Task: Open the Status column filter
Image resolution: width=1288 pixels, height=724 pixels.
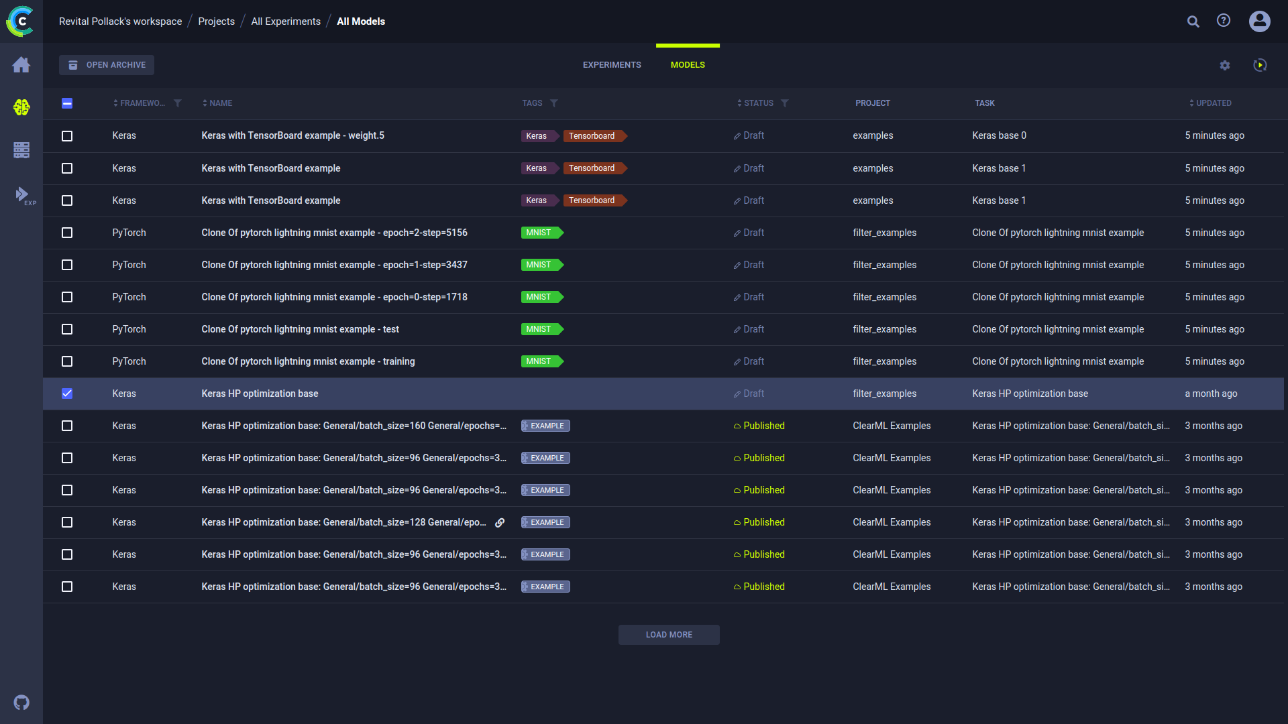Action: point(785,103)
